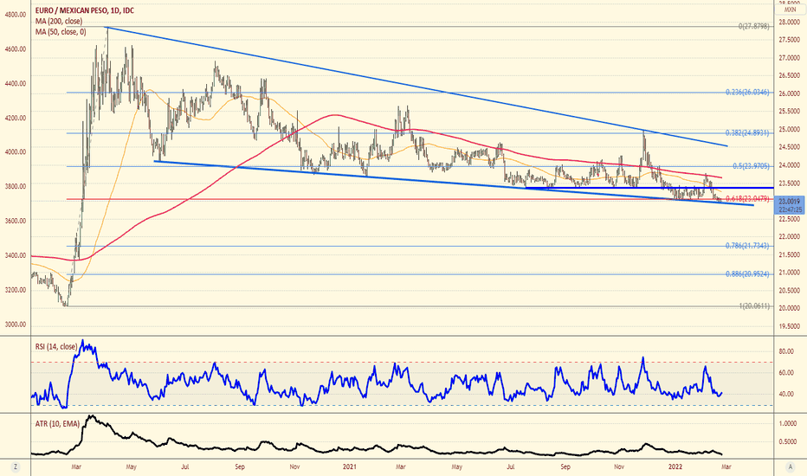Click the 22.0000 price axis label
Image resolution: width=807 pixels, height=476 pixels.
tap(790, 237)
